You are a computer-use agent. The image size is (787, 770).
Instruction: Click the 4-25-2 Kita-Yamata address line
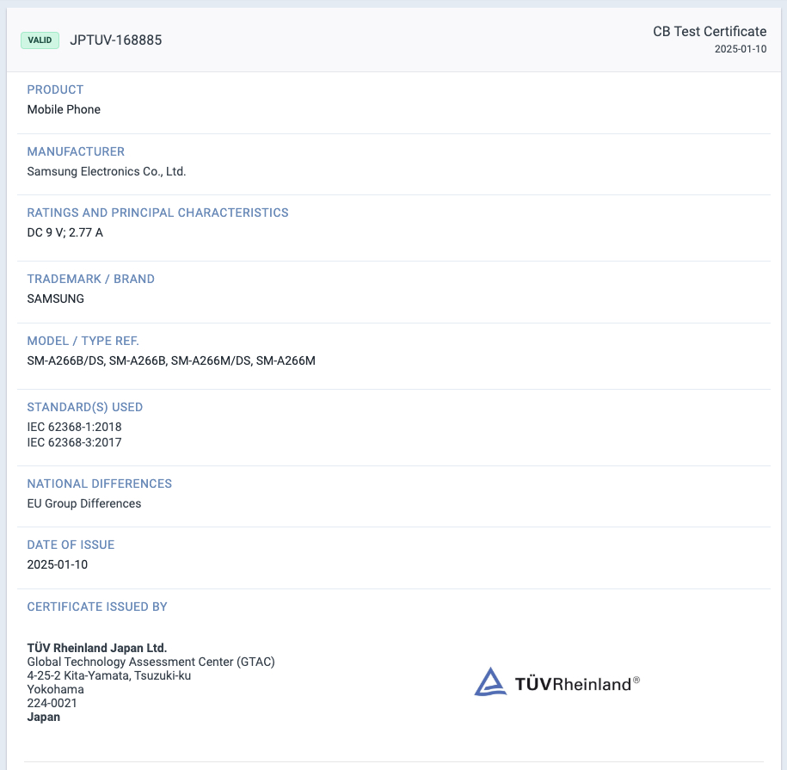click(x=109, y=675)
